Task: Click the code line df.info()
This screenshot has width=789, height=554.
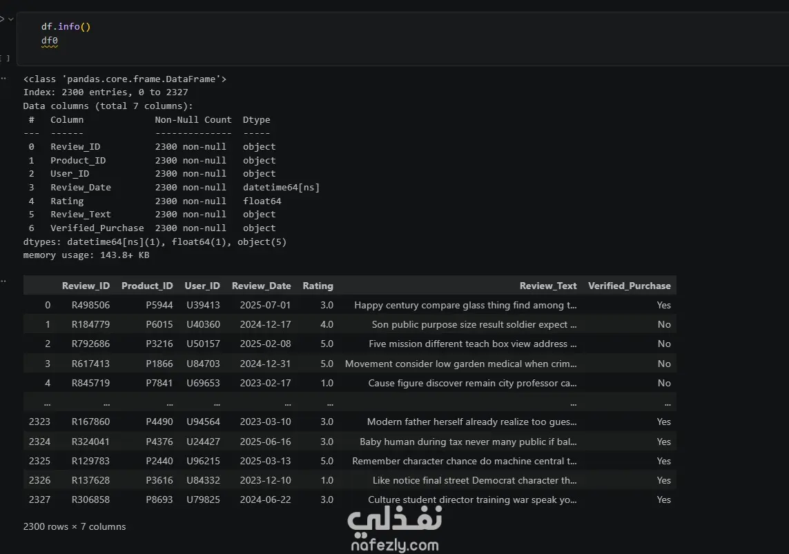Action: (66, 27)
